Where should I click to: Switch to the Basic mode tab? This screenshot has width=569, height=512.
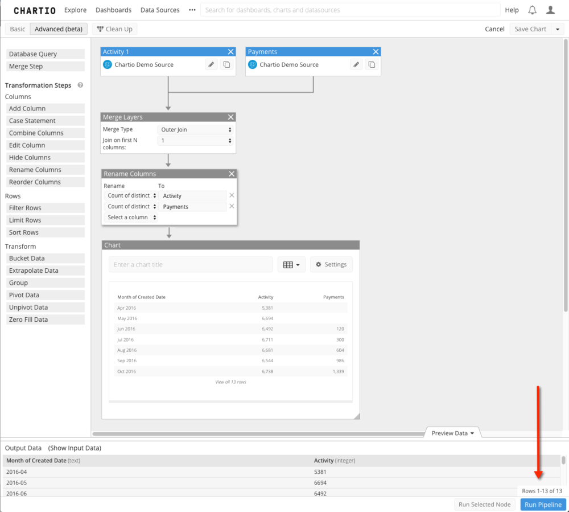tap(18, 29)
